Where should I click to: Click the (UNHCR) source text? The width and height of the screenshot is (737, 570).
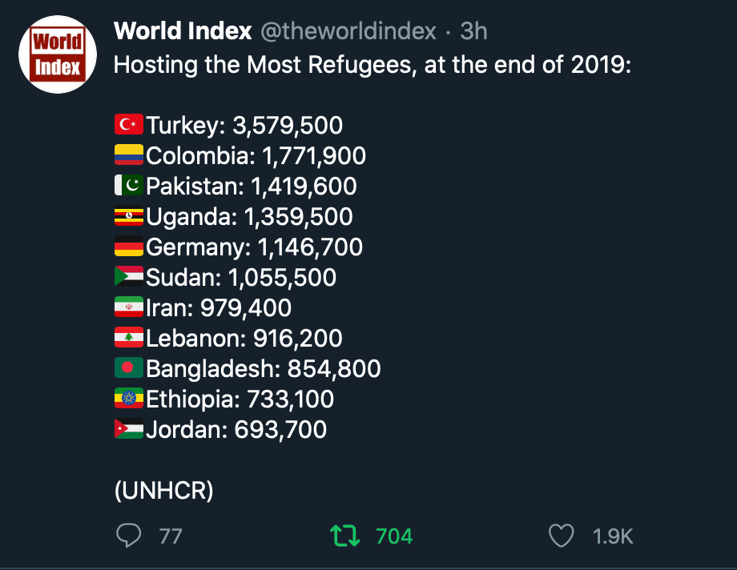163,490
